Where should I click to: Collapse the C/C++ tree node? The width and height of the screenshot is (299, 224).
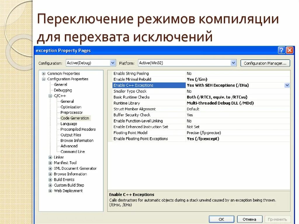click(50, 96)
